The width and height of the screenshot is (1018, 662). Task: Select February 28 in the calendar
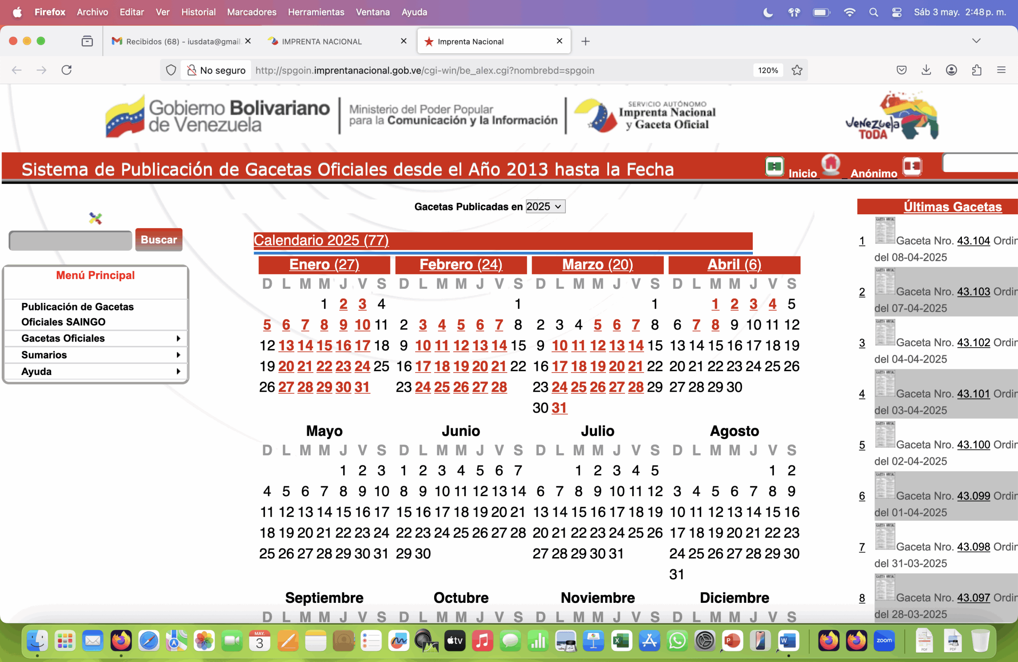tap(499, 387)
